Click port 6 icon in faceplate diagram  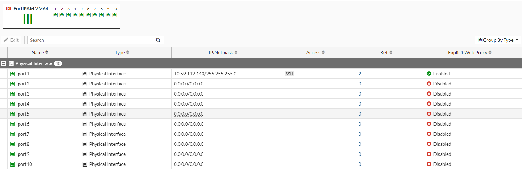tap(88, 15)
